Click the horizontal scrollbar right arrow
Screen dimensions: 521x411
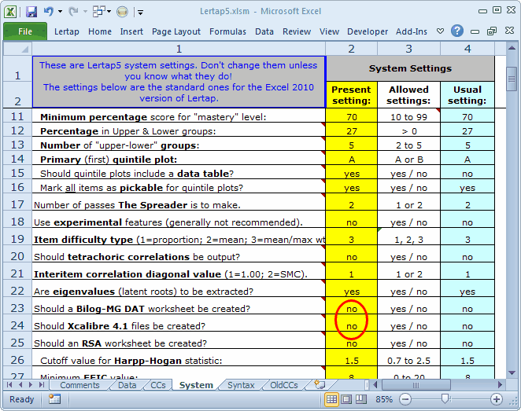[x=500, y=385]
